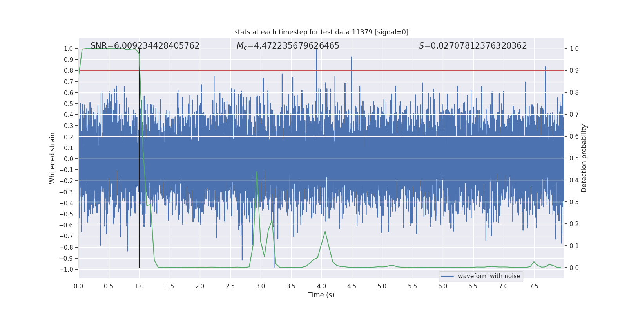Select the −0.2 tick on the whitened strain axis
Viewport: 627px width, 313px height.
[66, 181]
